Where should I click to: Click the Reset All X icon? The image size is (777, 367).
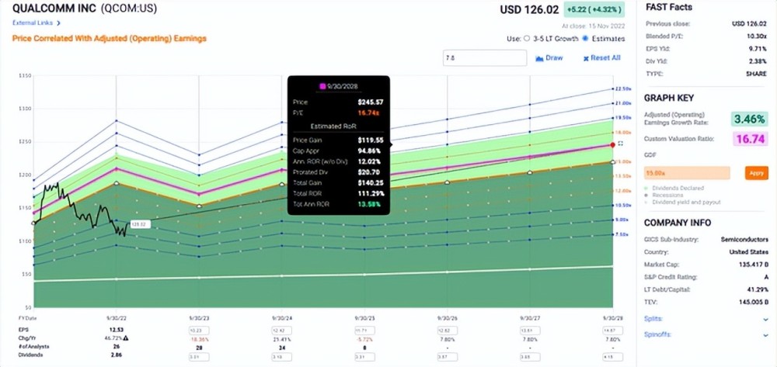584,58
